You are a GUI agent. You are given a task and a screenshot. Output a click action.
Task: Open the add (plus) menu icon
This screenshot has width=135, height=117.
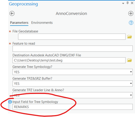(x=131, y=14)
